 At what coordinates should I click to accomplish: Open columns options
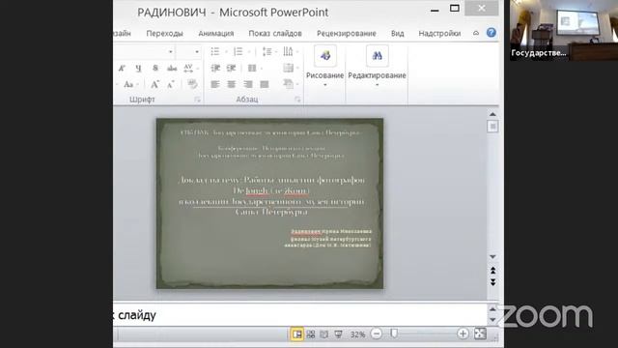[252, 69]
